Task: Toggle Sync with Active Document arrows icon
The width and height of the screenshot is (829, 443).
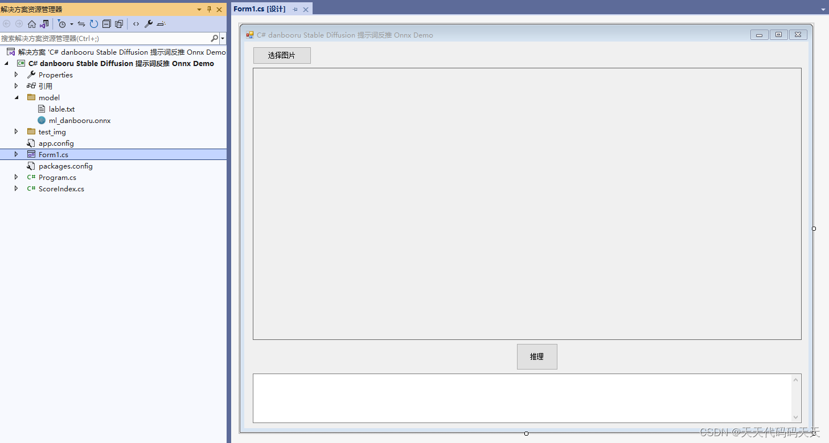Action: point(81,24)
